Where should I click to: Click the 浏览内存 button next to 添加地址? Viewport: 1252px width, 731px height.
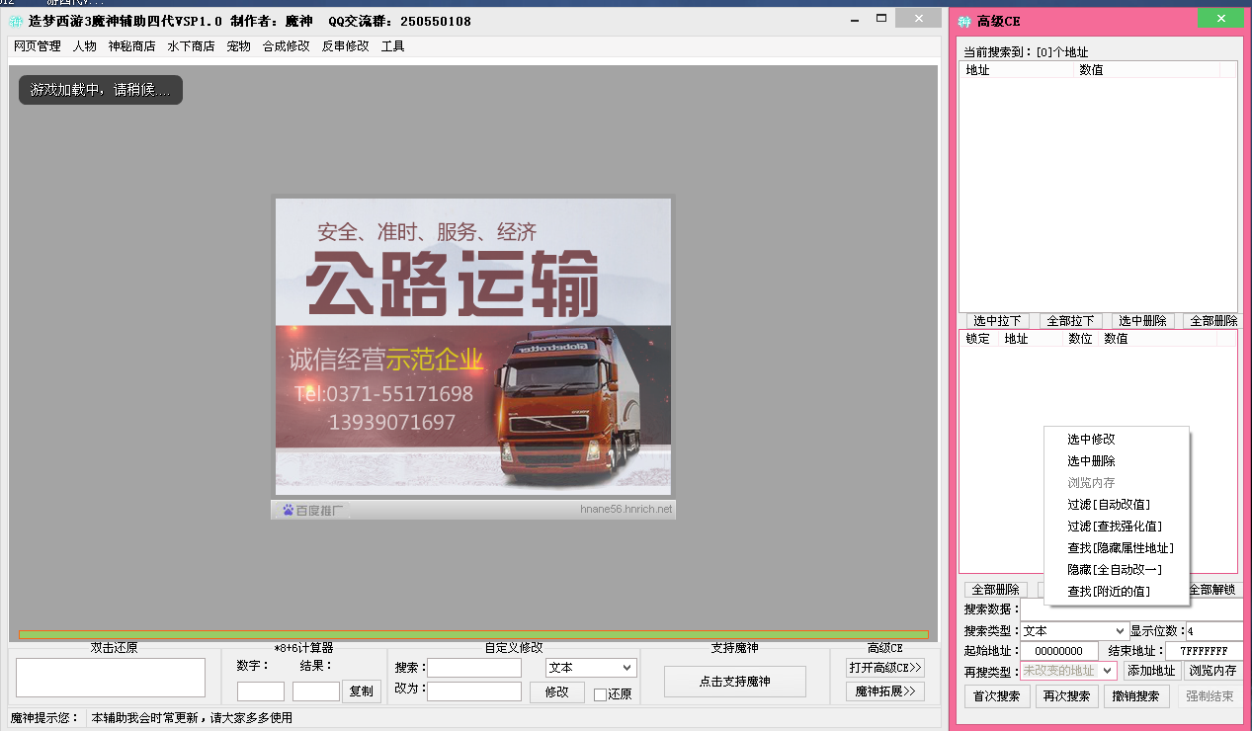1212,671
